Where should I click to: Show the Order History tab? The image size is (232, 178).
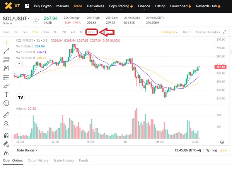click(x=38, y=160)
